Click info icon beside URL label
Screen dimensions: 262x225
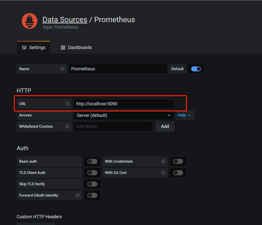tap(67, 104)
